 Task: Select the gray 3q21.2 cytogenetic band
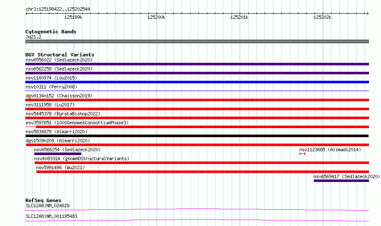point(197,41)
